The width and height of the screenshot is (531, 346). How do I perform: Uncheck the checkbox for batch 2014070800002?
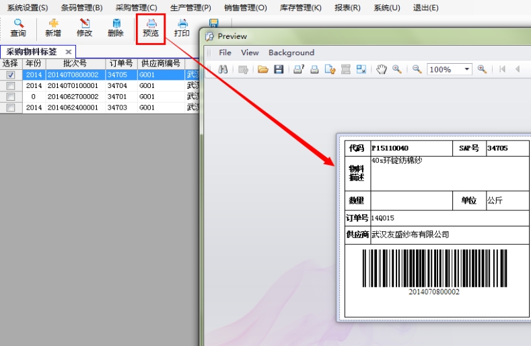coord(11,75)
